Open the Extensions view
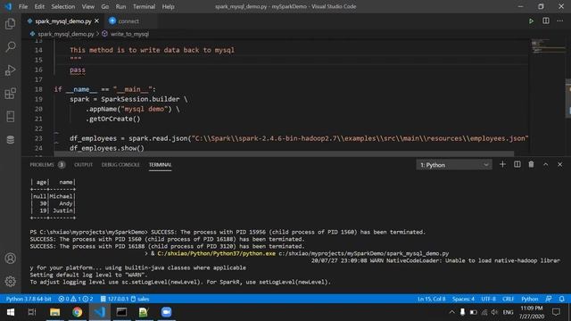The height and width of the screenshot is (321, 571). tap(10, 93)
